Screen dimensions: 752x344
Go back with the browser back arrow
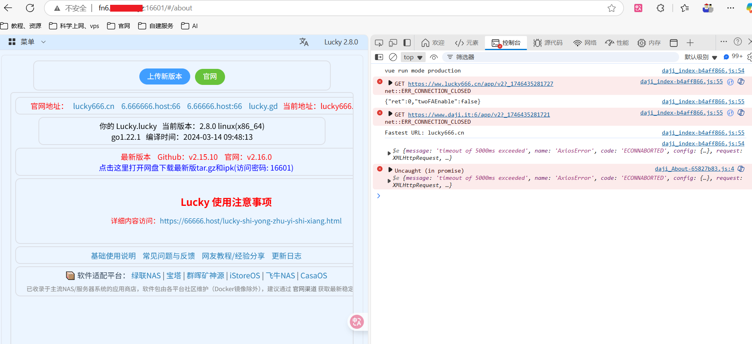[8, 8]
